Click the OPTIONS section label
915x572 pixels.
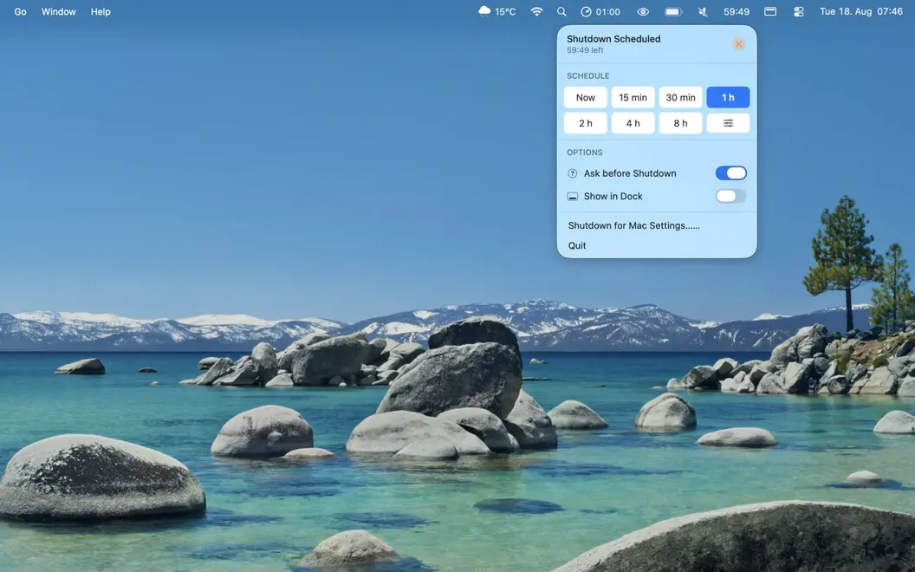point(584,153)
